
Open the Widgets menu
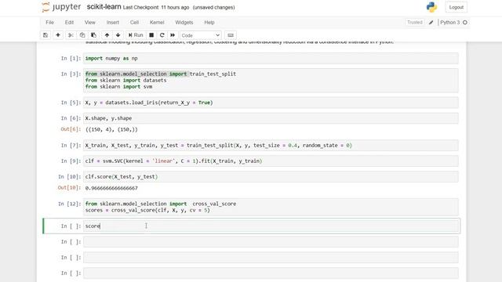pyautogui.click(x=184, y=23)
